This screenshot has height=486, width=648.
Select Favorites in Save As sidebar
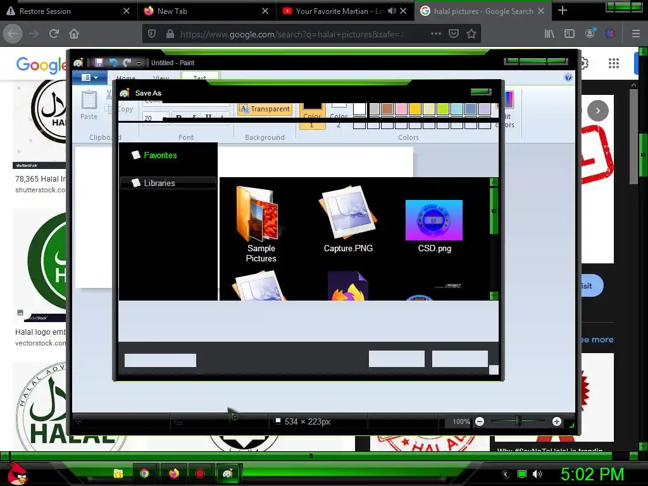(x=160, y=156)
